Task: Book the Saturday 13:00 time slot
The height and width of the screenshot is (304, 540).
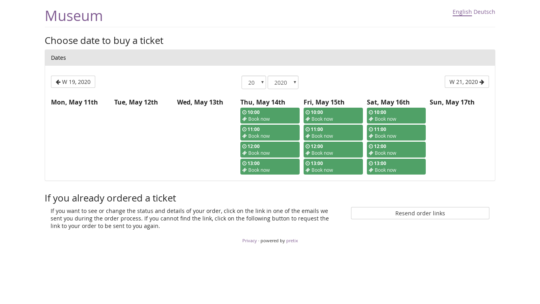Action: [x=396, y=167]
